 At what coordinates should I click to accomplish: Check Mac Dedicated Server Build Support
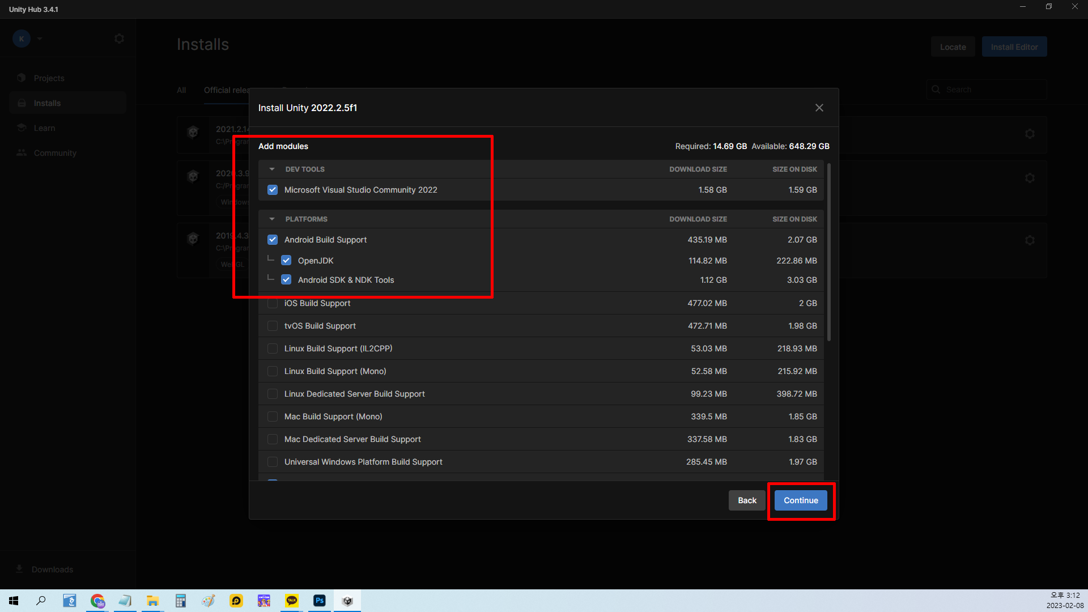(x=273, y=439)
